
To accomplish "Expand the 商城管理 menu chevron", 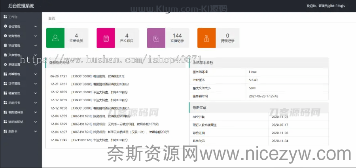I will pos(36,74).
